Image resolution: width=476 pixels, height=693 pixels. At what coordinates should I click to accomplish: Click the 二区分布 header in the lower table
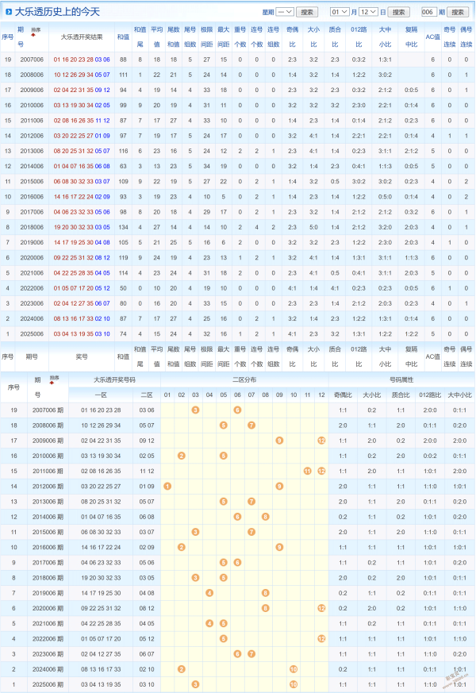click(244, 380)
